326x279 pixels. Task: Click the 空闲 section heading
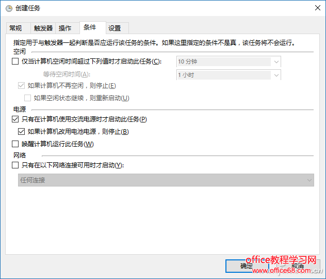(x=20, y=52)
